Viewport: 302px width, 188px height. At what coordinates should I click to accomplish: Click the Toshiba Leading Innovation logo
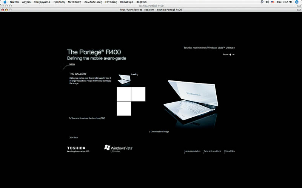(78, 149)
